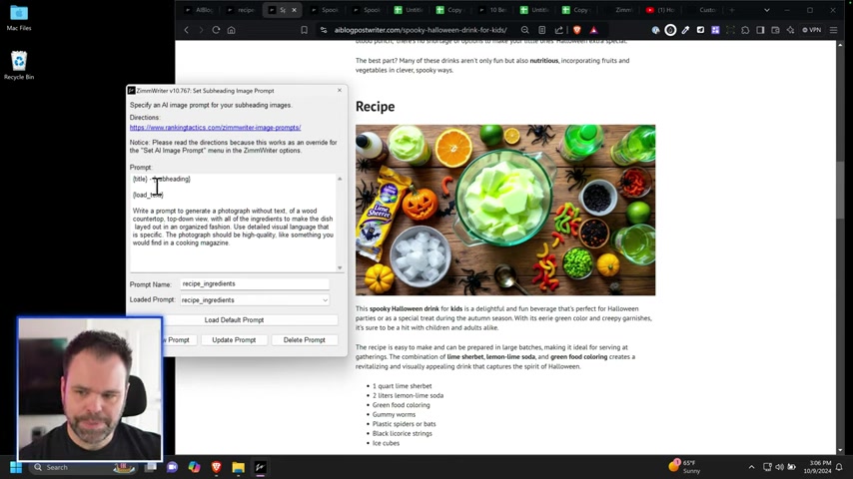This screenshot has width=853, height=479.
Task: Click the '1 quart lime sherbet' list item
Action: (x=402, y=386)
